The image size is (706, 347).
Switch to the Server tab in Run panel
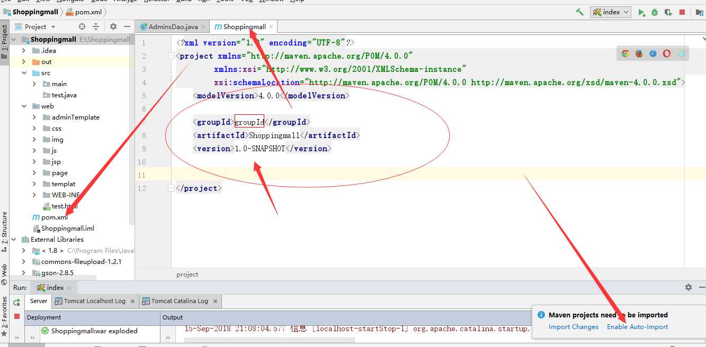[39, 301]
